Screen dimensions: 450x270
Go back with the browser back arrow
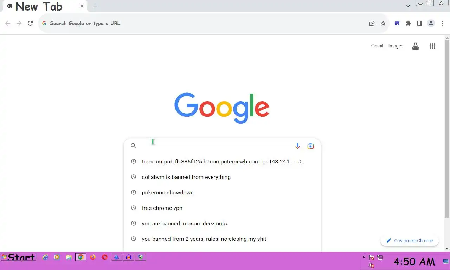click(8, 23)
